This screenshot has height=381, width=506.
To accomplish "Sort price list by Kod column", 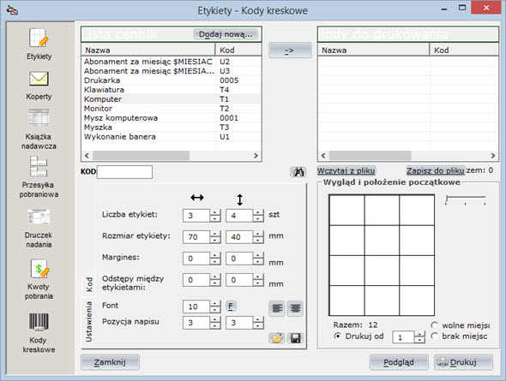I will (238, 50).
